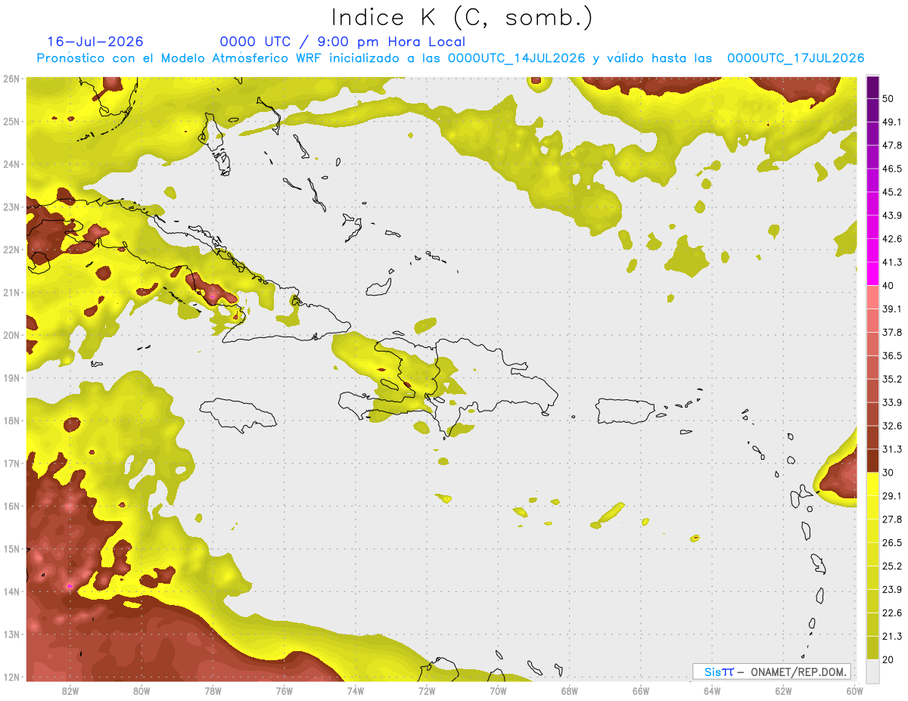This screenshot has width=908, height=701.
Task: Click the latitude axis label "25N"
Action: tap(11, 122)
